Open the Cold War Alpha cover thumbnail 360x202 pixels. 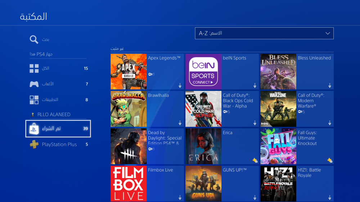203,109
